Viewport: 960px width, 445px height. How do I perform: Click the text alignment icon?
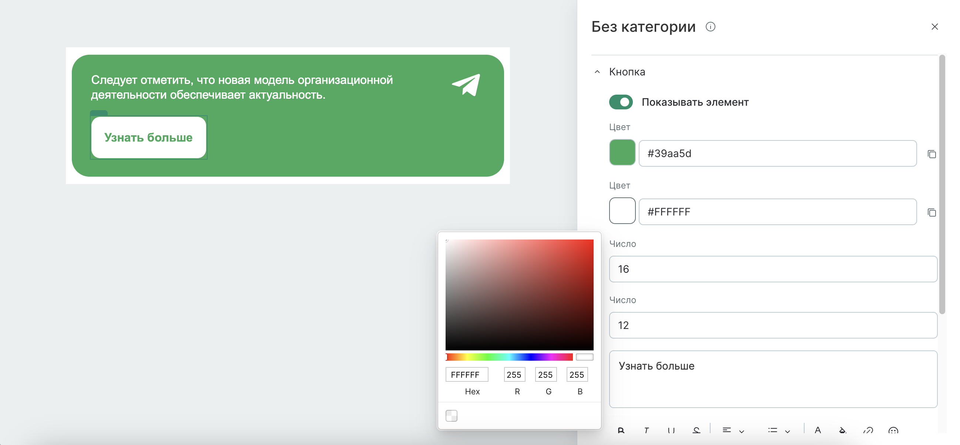click(727, 431)
